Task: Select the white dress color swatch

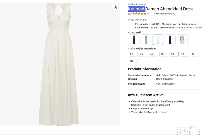Action: pos(158,40)
